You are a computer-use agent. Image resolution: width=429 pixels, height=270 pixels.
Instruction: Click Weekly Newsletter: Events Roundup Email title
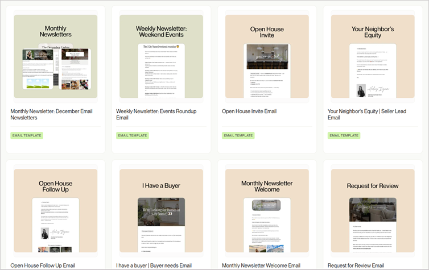pos(156,114)
